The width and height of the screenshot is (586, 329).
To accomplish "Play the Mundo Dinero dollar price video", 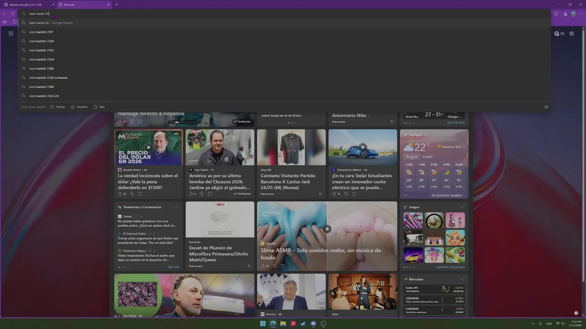I will tap(148, 147).
